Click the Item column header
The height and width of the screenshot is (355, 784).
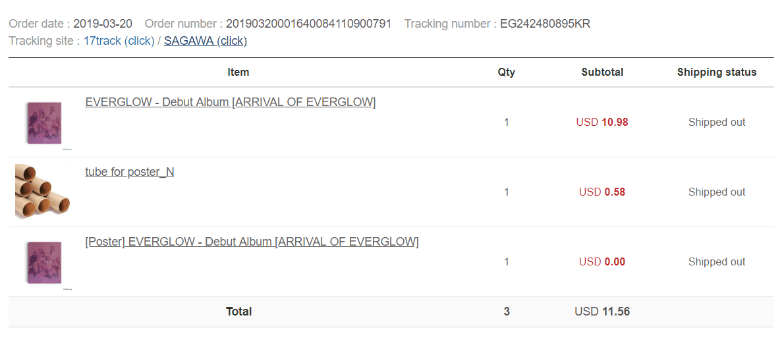click(x=238, y=72)
